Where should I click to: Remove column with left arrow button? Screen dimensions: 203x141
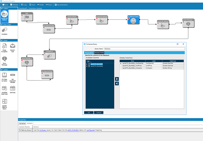coord(117,84)
